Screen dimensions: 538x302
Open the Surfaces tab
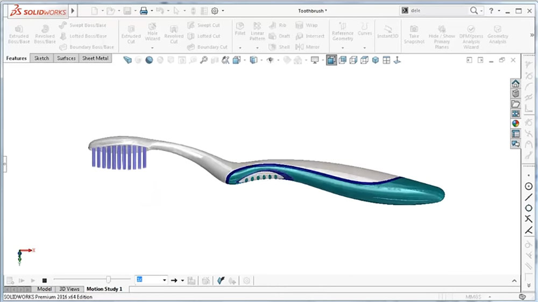tap(66, 58)
